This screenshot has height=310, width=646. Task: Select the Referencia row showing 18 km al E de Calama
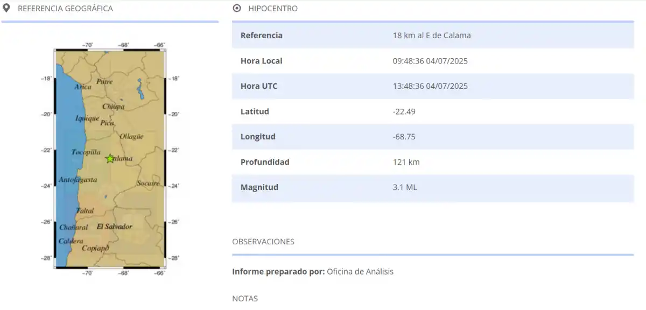431,35
